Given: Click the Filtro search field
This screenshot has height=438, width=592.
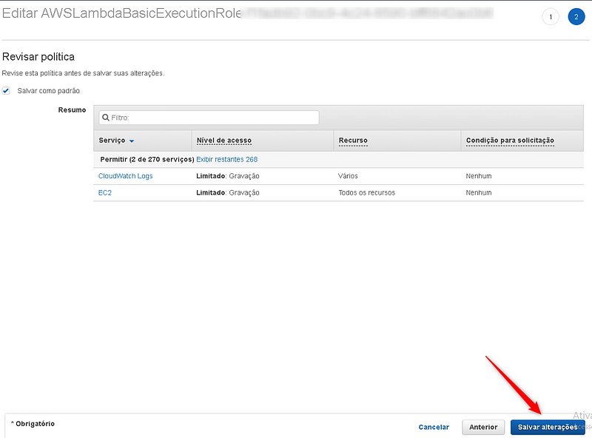Looking at the screenshot, I should pyautogui.click(x=209, y=118).
